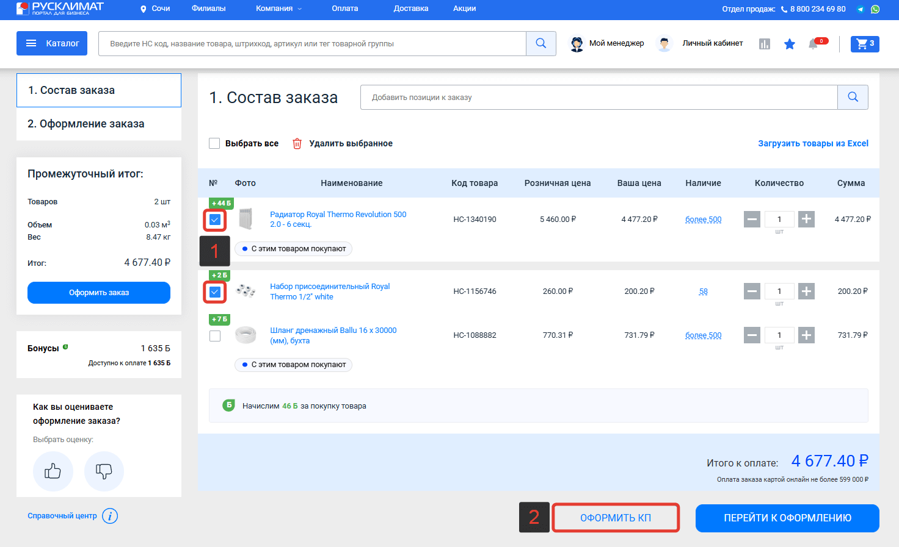Click the ОФОРМИТЬ КП button
This screenshot has width=899, height=547.
click(x=616, y=518)
